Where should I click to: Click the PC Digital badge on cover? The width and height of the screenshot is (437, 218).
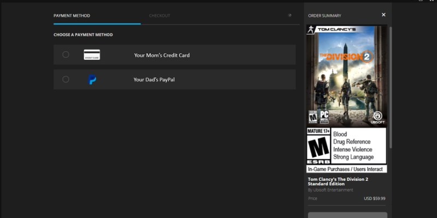(x=324, y=117)
